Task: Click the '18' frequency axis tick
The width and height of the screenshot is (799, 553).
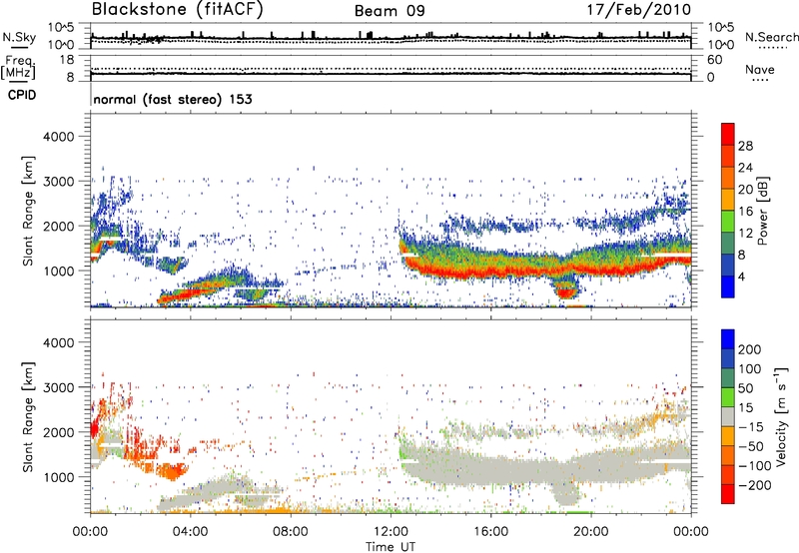Action: pos(67,60)
